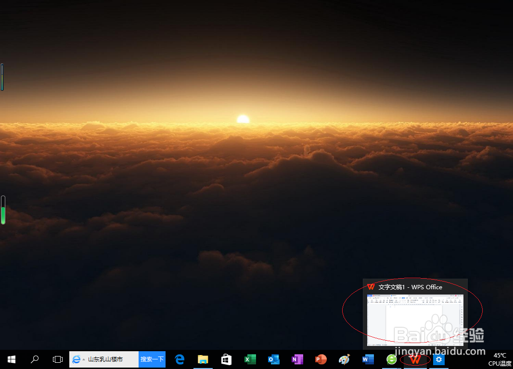Click the 搜索一下 search button
This screenshot has width=513, height=369.
(152, 359)
